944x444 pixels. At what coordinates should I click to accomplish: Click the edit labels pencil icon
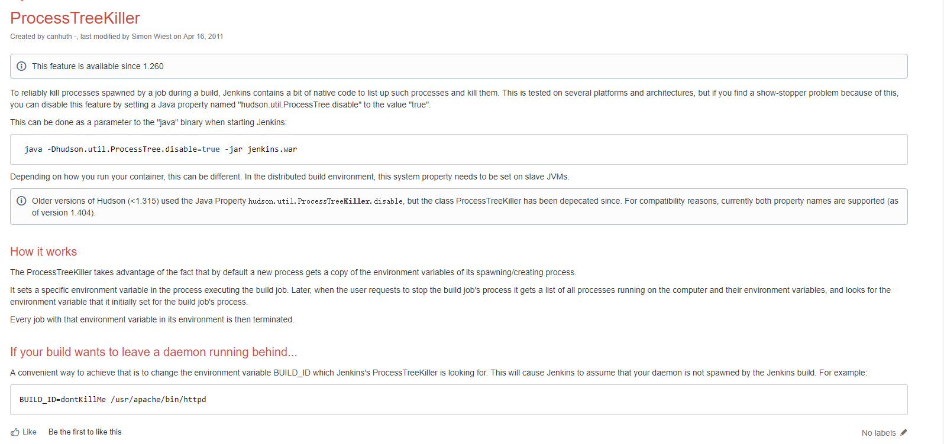(x=903, y=433)
